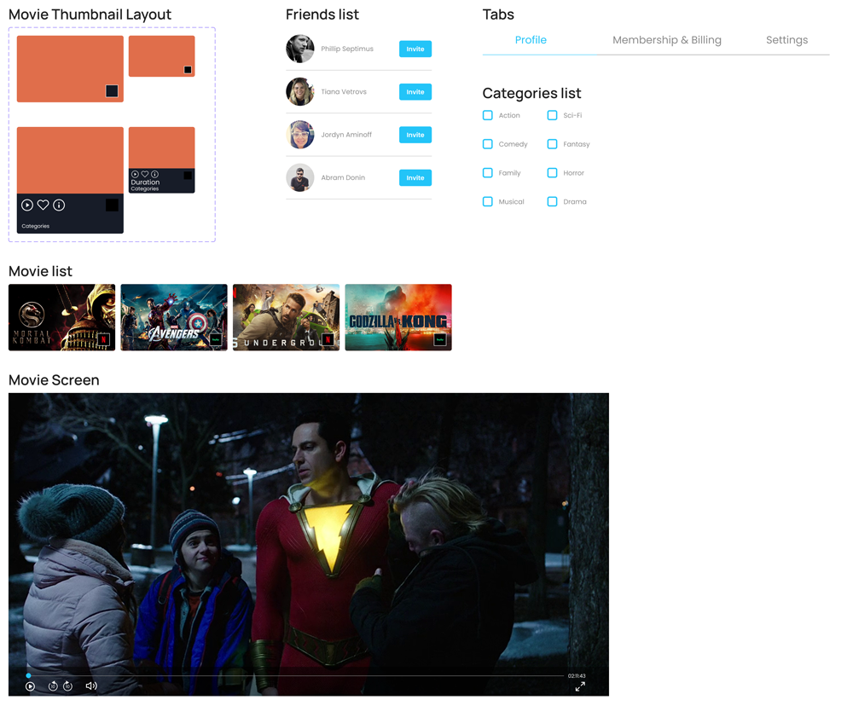Open Avengers movie thumbnail

174,317
